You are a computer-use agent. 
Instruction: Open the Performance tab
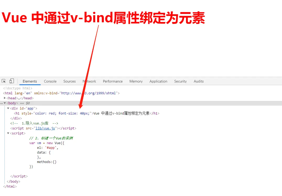pyautogui.click(x=113, y=81)
